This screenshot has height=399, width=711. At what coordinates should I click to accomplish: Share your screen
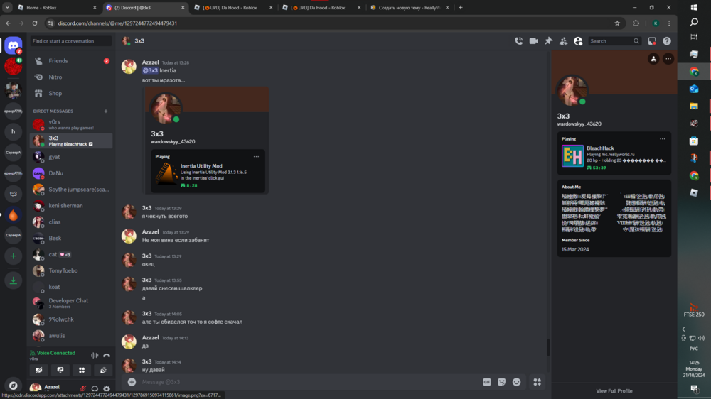(x=60, y=370)
